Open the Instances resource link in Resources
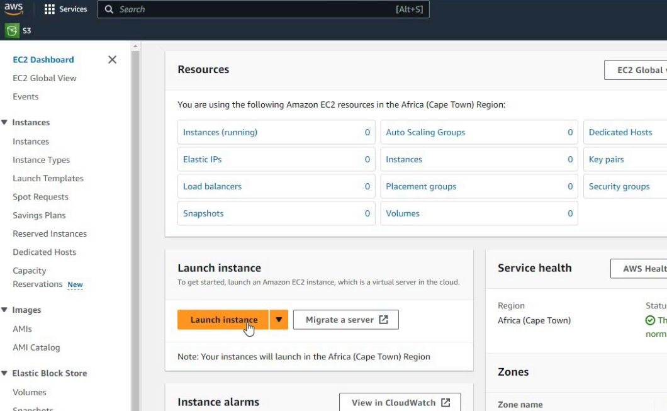The image size is (667, 411). tap(404, 159)
